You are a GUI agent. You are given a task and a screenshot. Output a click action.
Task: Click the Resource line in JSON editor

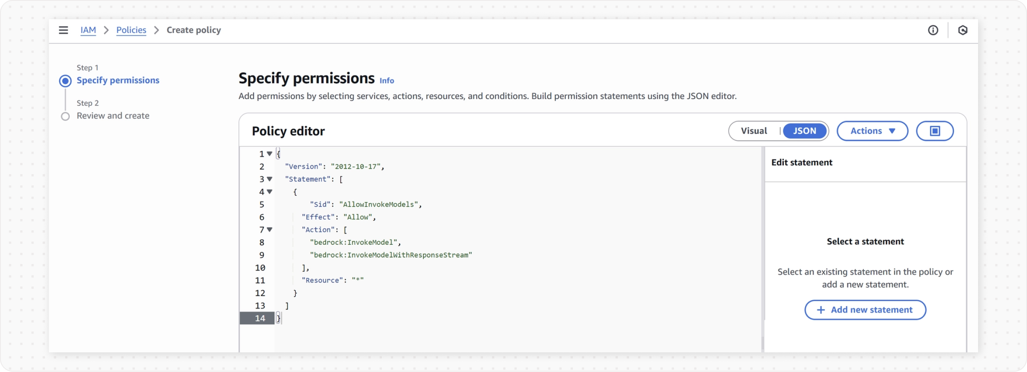tap(333, 281)
